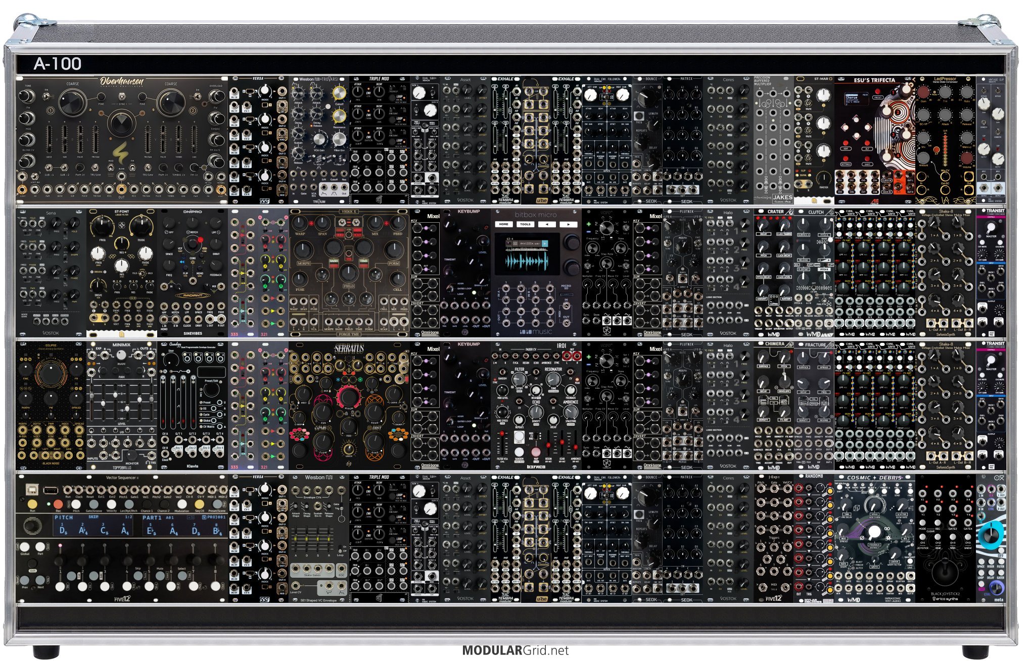Image resolution: width=1032 pixels, height=661 pixels.
Task: Click the yellow Seq Ctl button
Action: [200, 504]
